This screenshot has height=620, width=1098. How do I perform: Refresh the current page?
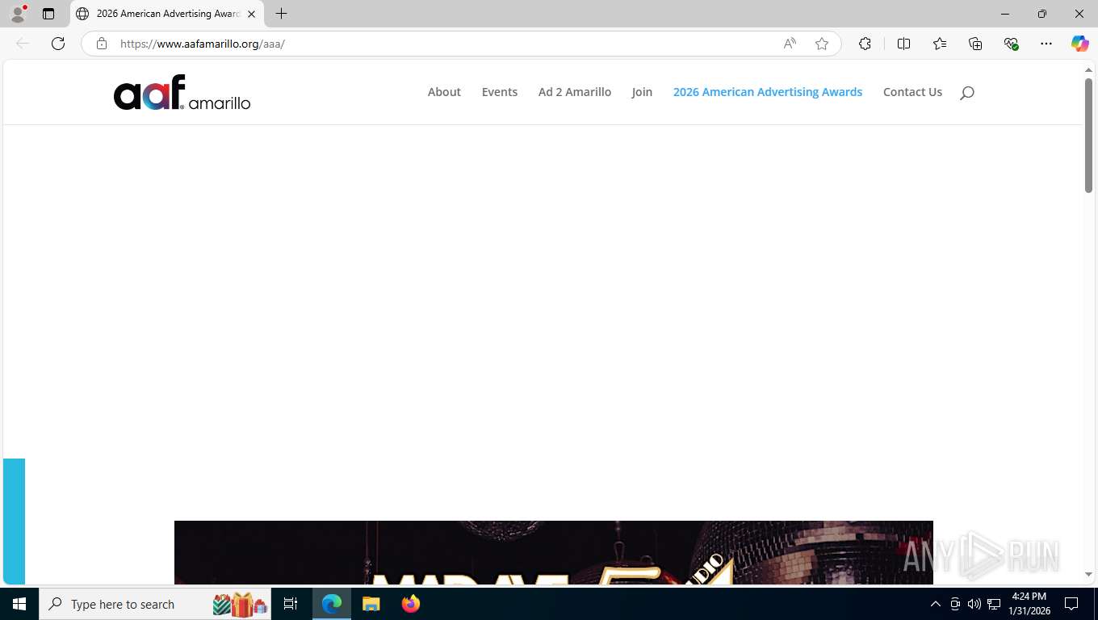(58, 44)
